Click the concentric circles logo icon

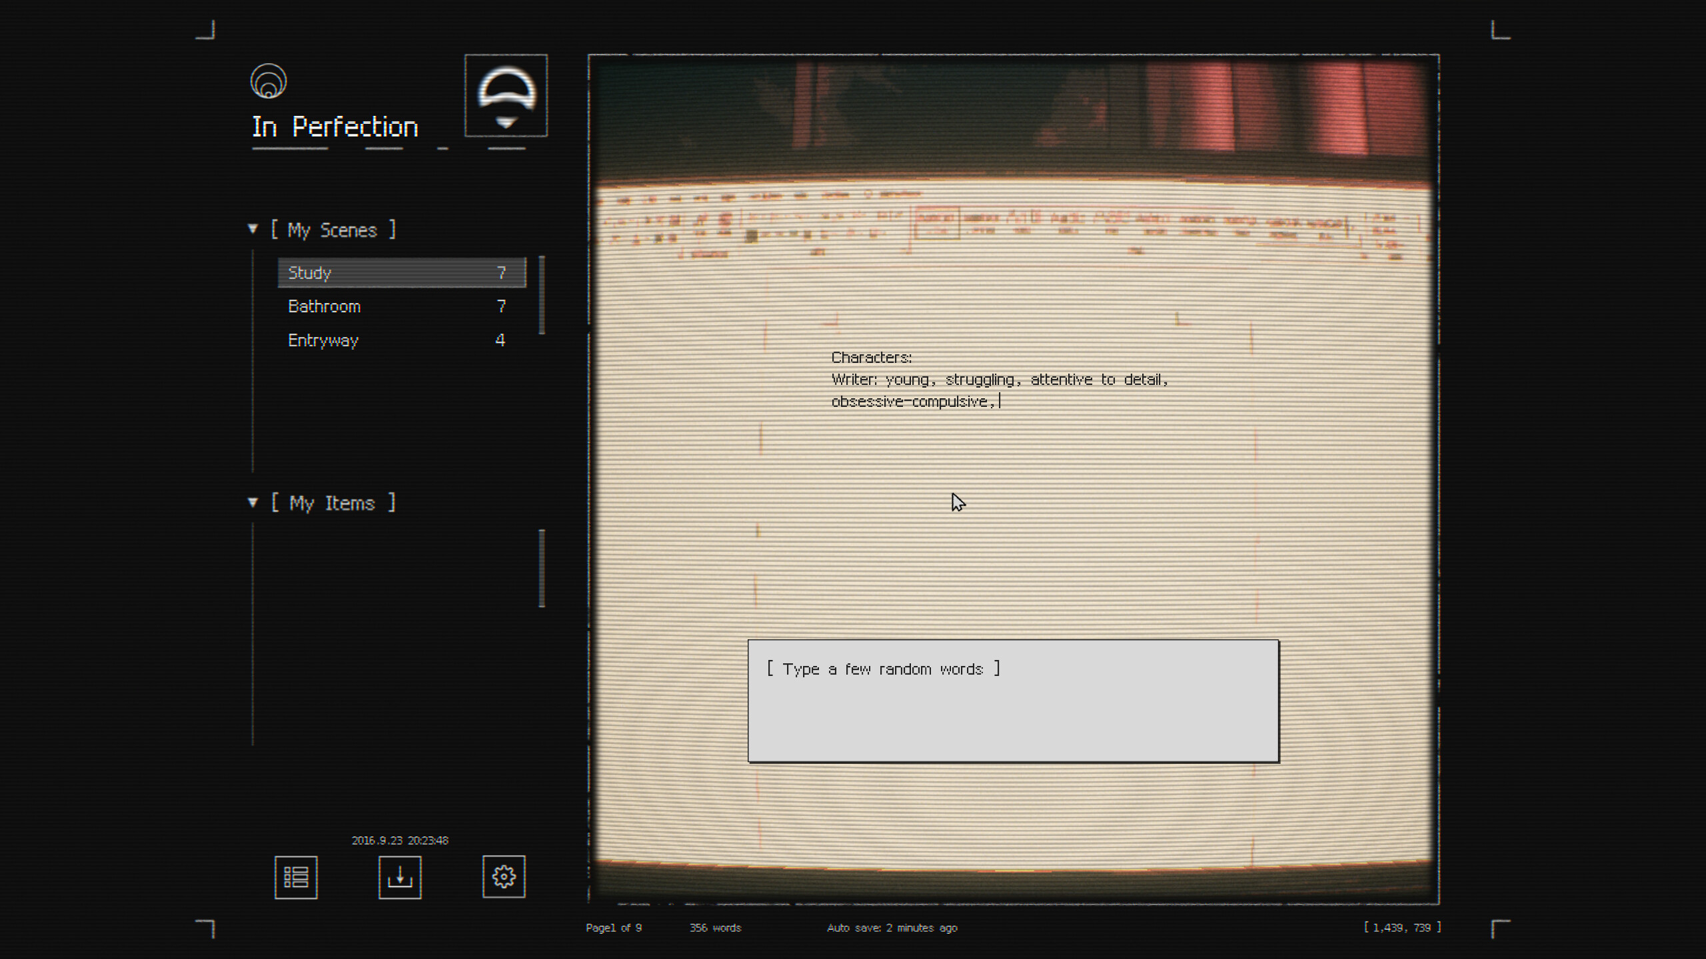point(269,81)
